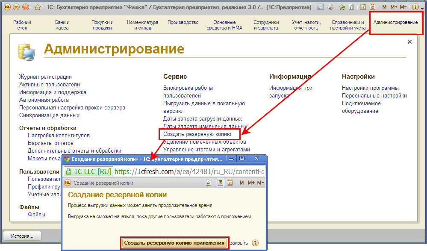Open the Журнал регистрации link
The image size is (427, 251).
point(45,77)
